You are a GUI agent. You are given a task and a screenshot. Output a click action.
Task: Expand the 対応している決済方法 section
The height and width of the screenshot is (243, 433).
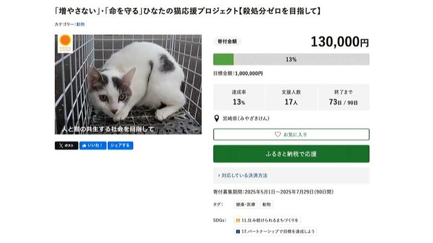tap(244, 175)
